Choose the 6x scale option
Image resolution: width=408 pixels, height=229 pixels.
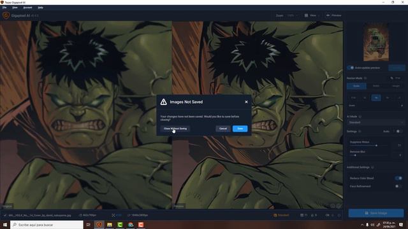388,97
